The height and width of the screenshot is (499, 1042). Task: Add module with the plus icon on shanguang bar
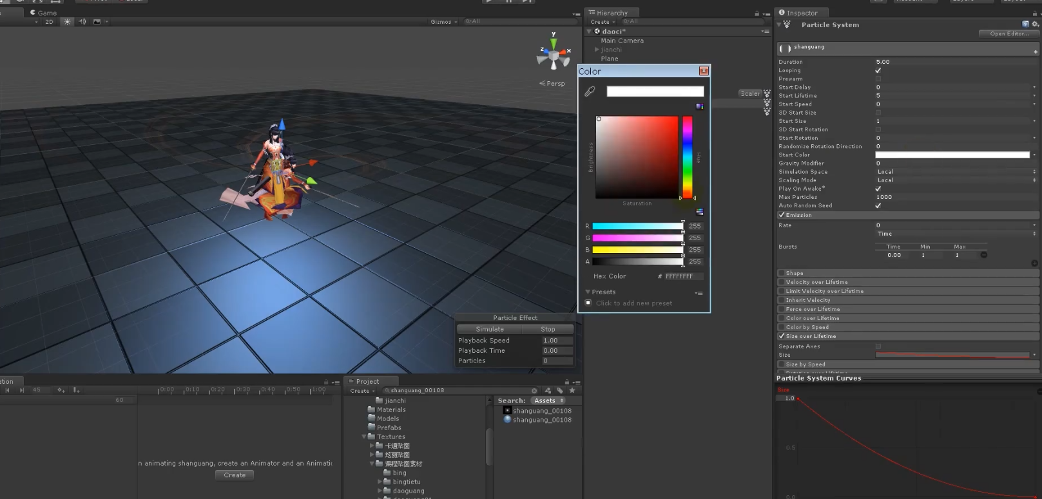point(1035,52)
